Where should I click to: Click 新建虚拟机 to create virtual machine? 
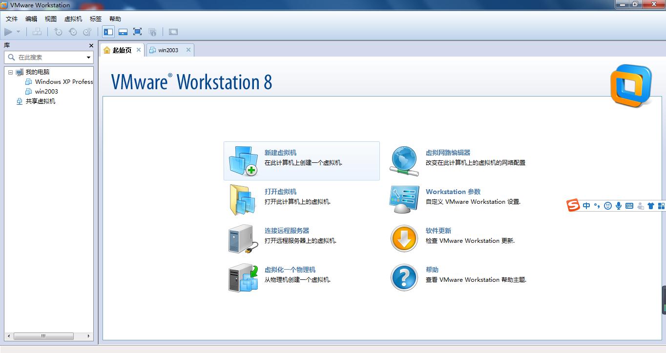280,153
